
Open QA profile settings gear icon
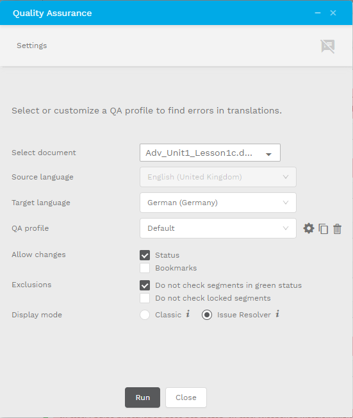tap(309, 228)
